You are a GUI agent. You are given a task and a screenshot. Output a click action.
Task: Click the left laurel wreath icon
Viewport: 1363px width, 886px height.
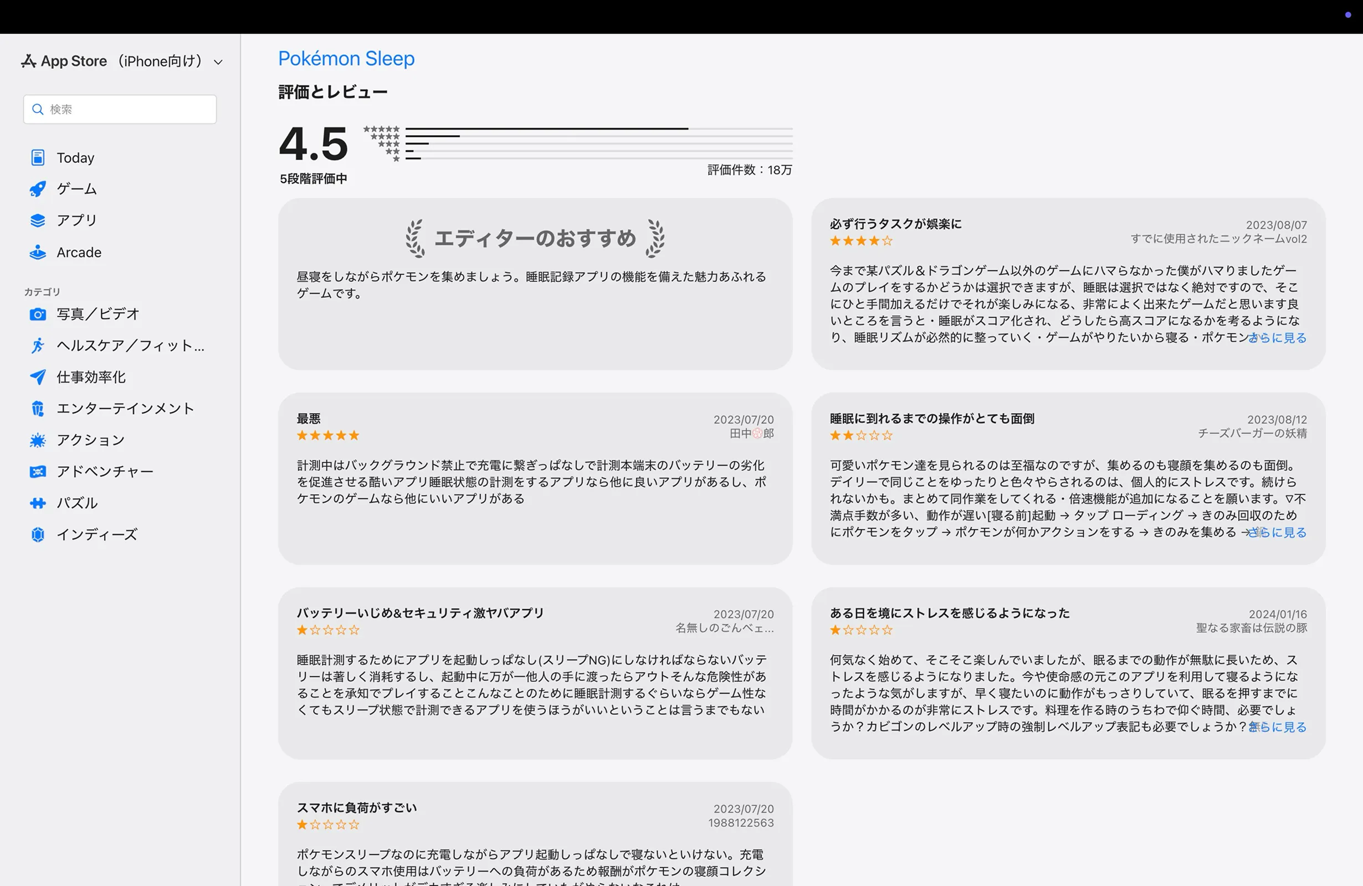tap(415, 238)
